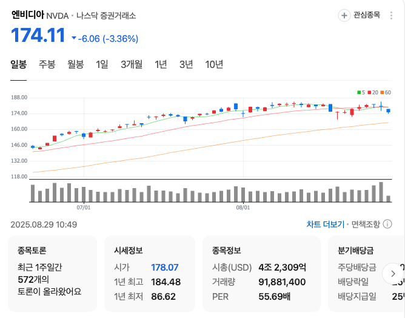Open the three-dot more options menu
This screenshot has height=318, width=405.
[x=391, y=16]
